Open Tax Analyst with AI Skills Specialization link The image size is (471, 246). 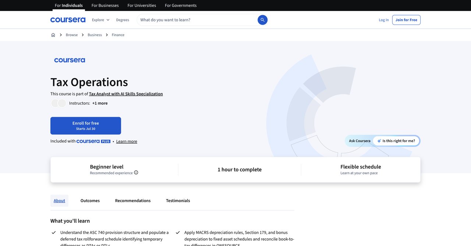click(126, 94)
